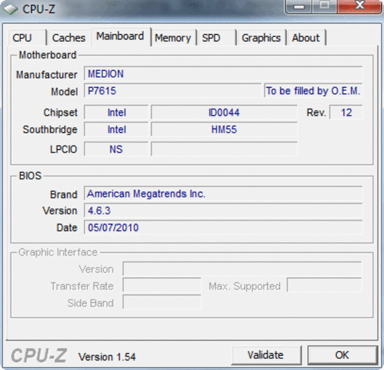Image resolution: width=384 pixels, height=370 pixels.
Task: Click the CPU-Z app icon in title bar
Action: pos(10,9)
